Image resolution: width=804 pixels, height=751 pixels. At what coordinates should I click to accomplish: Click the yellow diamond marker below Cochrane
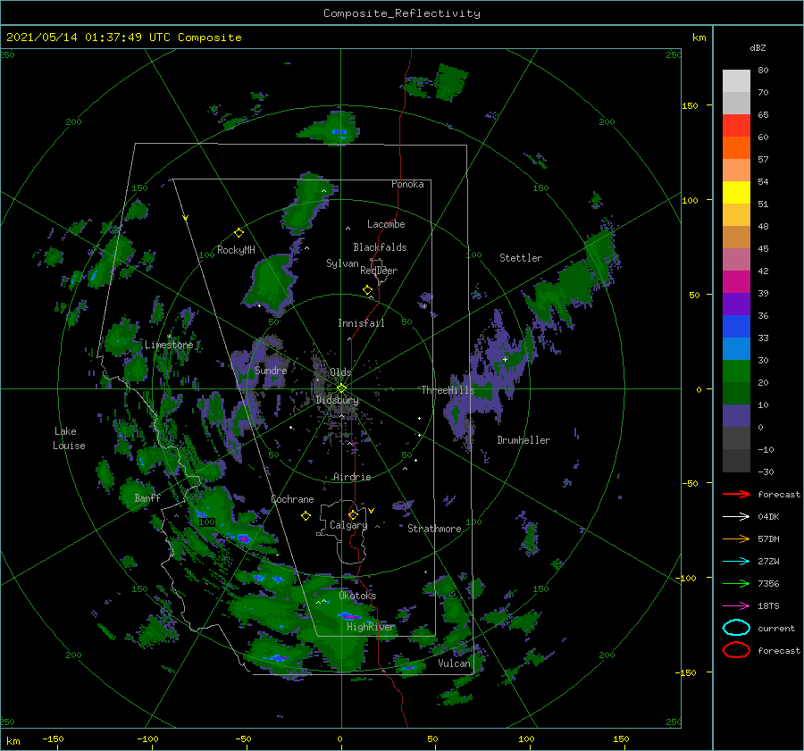(x=306, y=516)
